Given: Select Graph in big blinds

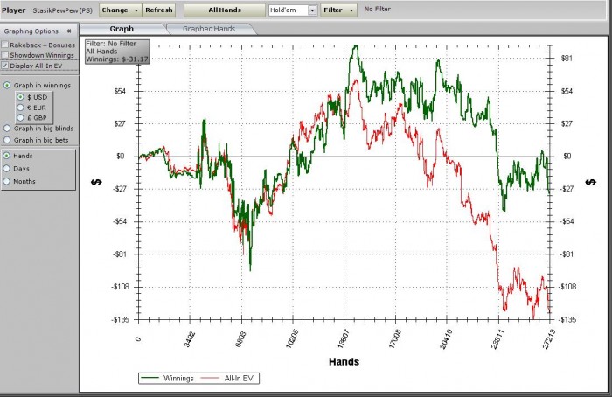Looking at the screenshot, I should [x=7, y=128].
